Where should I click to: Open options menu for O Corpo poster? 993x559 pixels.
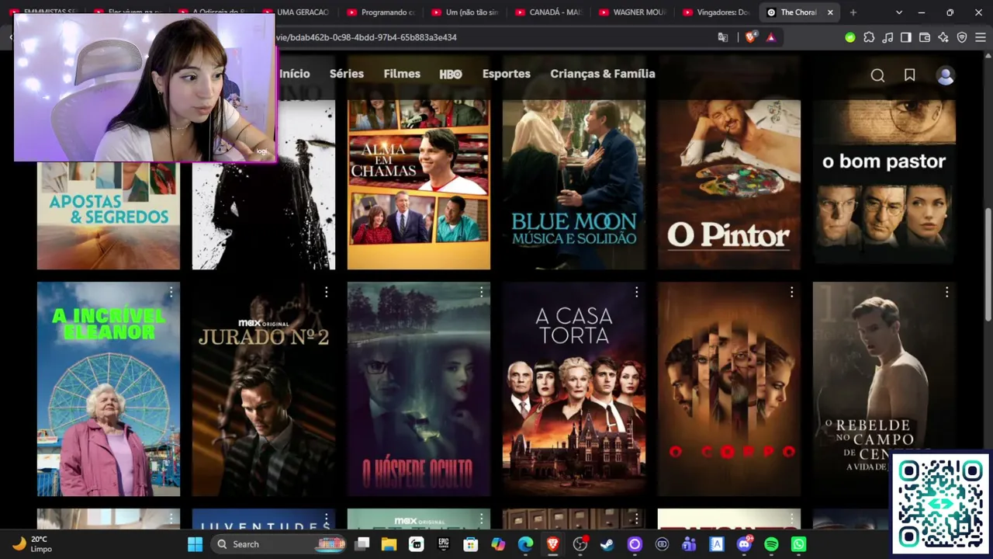click(x=791, y=292)
